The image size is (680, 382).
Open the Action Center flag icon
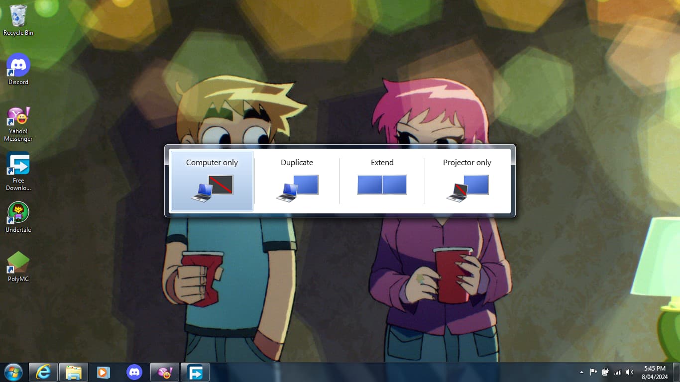tap(593, 372)
